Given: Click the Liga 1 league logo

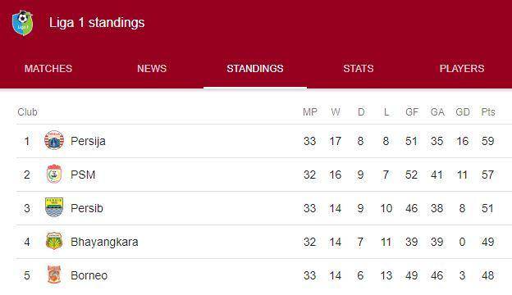Looking at the screenshot, I should point(22,23).
